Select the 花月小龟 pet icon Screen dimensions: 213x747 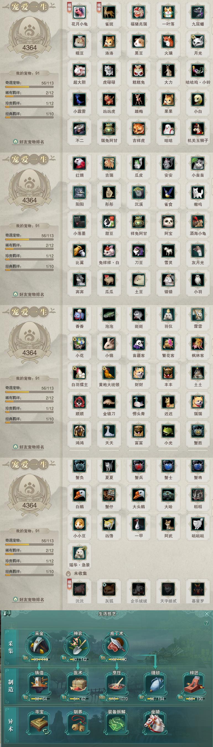coord(79,12)
